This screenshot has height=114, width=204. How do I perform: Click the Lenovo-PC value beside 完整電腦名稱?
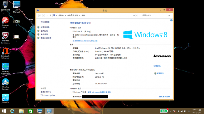coord(99,77)
